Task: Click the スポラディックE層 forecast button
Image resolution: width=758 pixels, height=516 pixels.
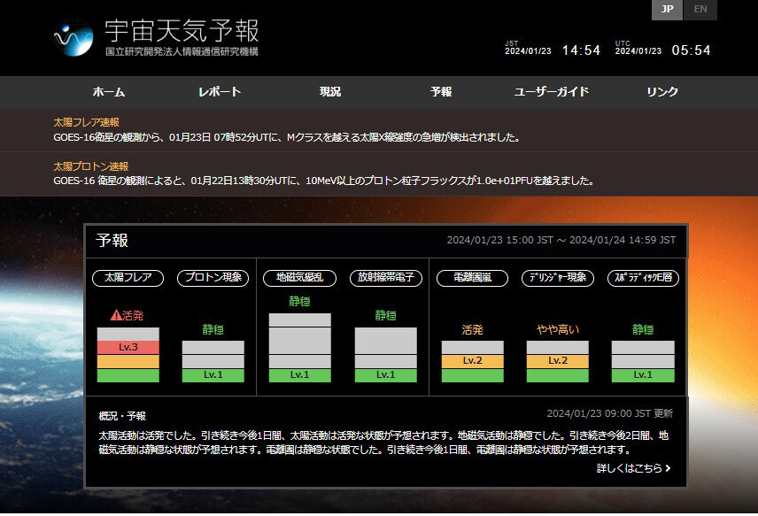Action: pyautogui.click(x=643, y=278)
